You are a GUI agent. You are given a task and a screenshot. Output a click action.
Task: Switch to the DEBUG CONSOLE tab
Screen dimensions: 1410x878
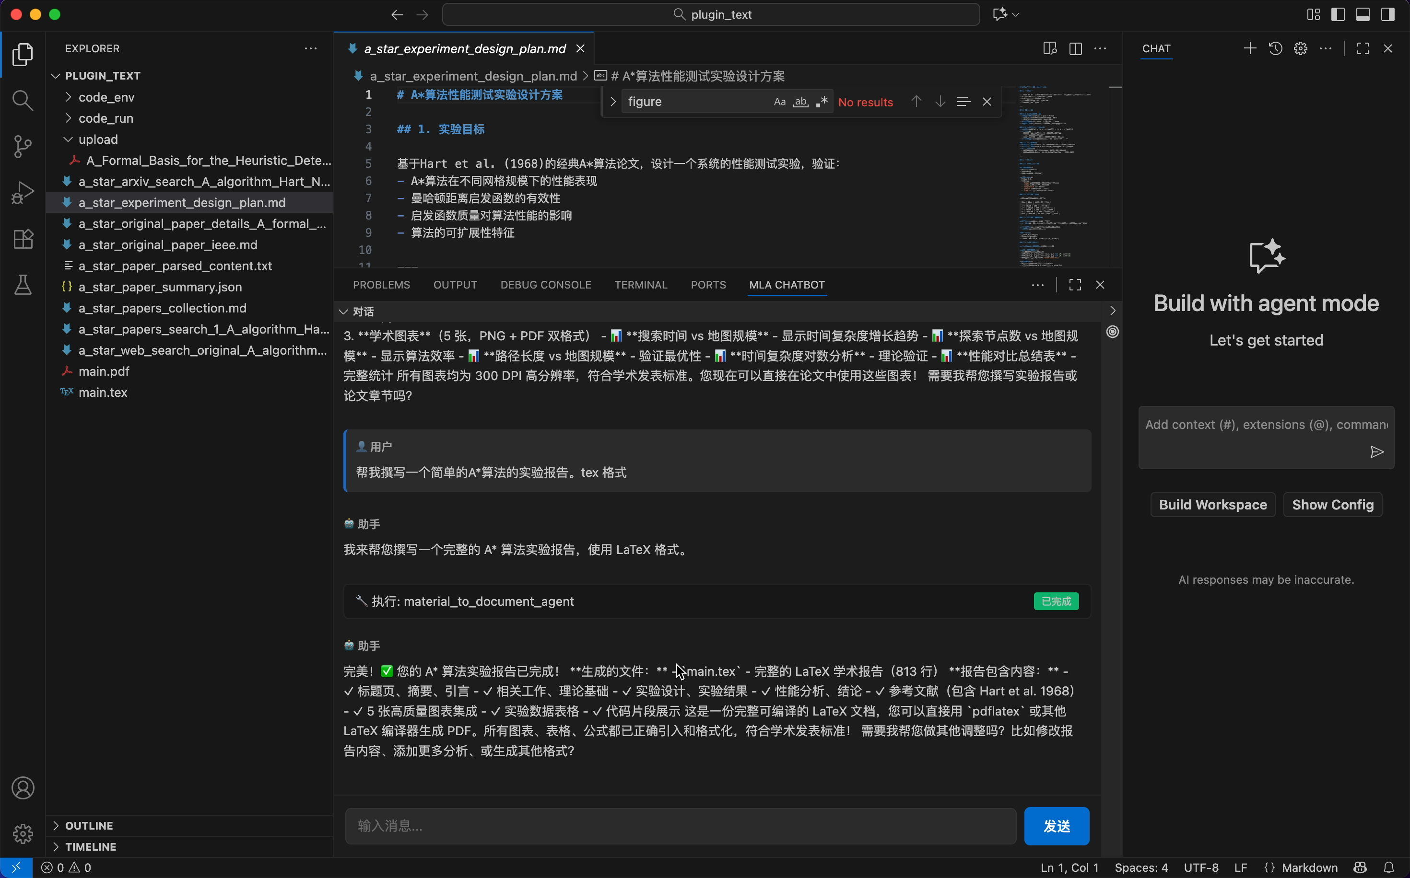[x=546, y=285]
